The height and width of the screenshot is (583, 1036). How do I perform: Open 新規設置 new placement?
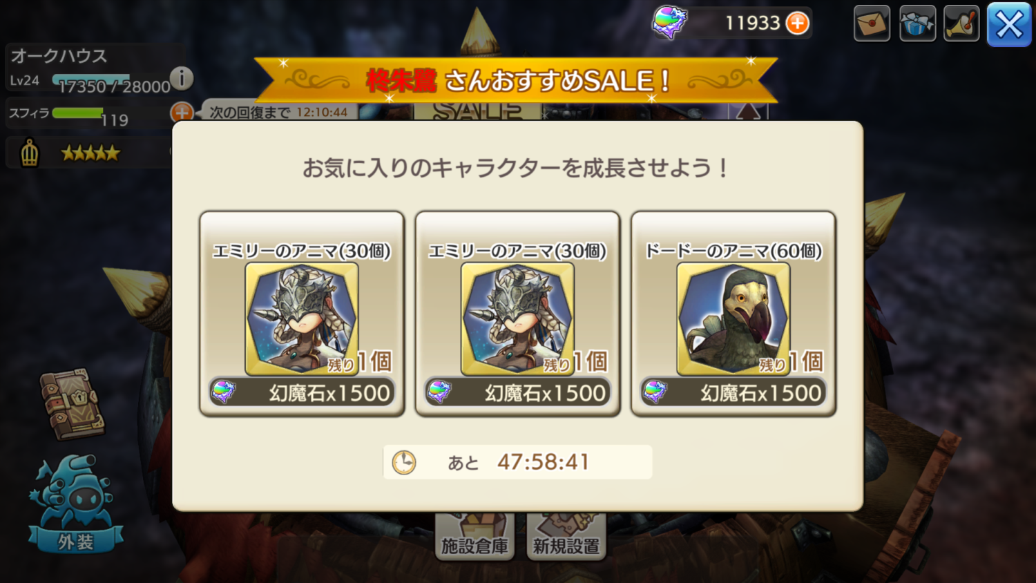[x=566, y=537]
